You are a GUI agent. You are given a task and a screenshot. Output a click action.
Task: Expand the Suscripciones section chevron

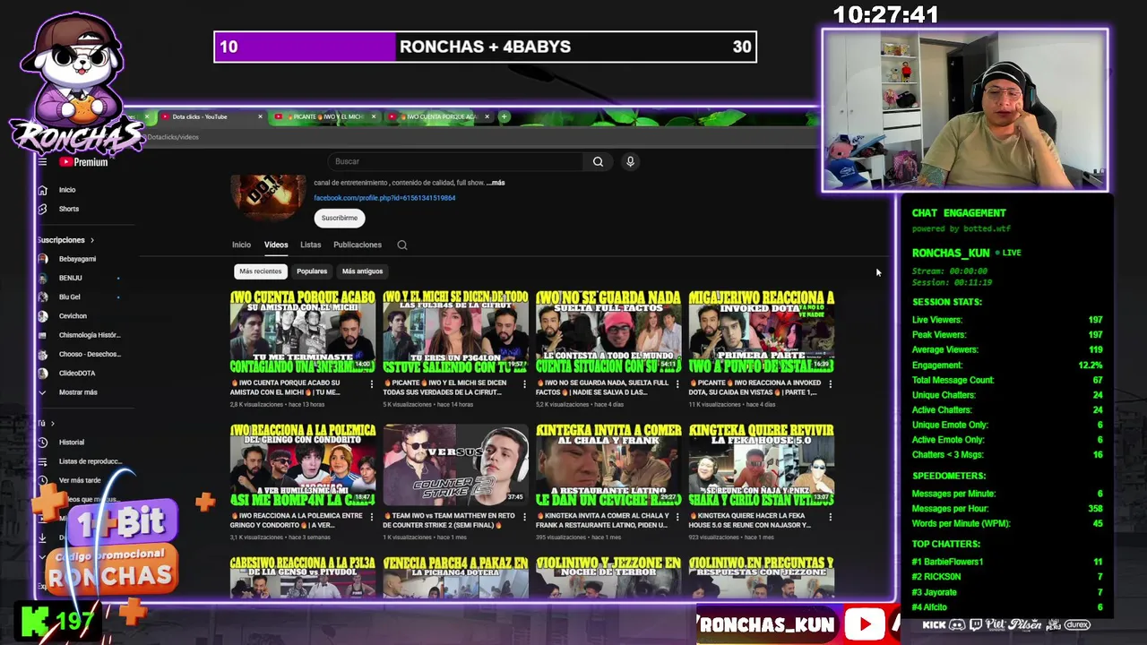pyautogui.click(x=91, y=240)
